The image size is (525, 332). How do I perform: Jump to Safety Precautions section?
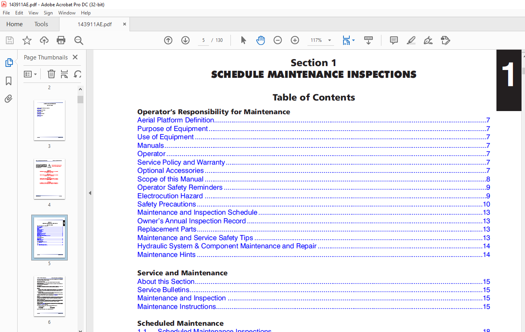click(167, 204)
